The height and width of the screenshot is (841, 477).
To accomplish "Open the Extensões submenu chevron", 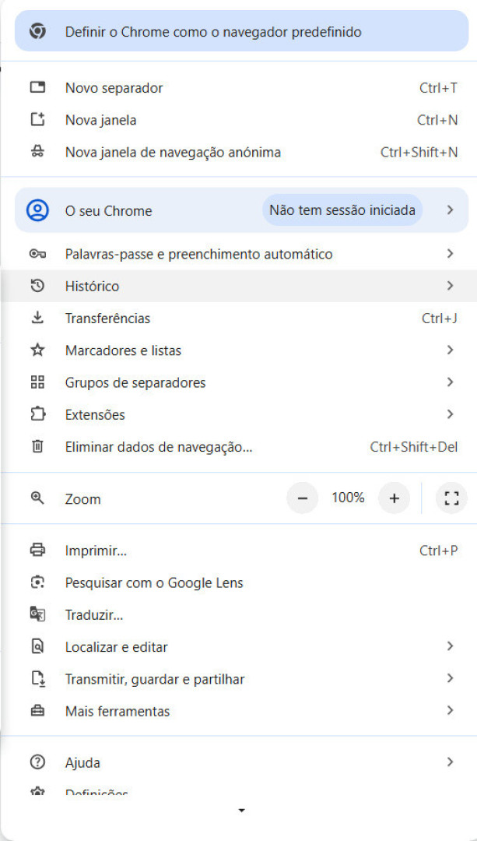I will (450, 413).
